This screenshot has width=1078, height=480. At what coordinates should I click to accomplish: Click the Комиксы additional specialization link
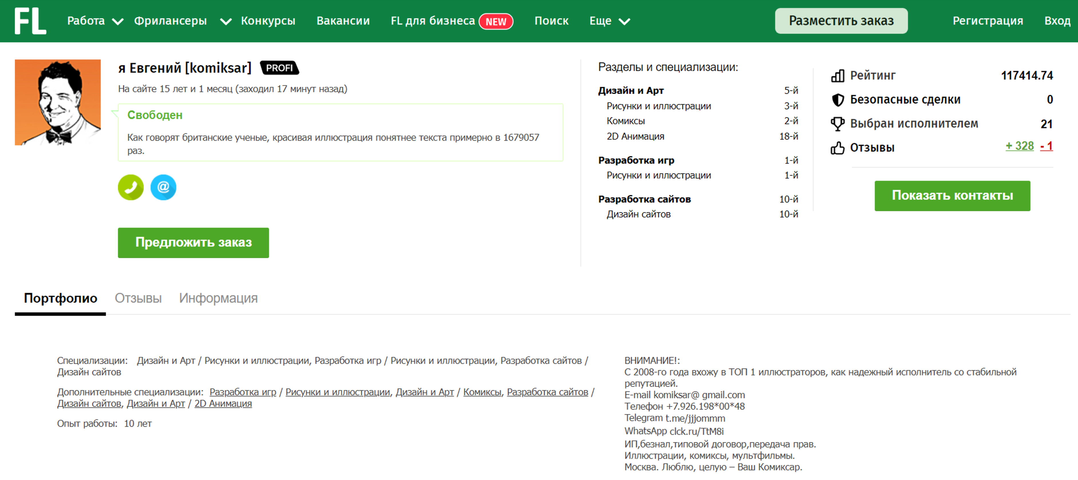point(482,392)
